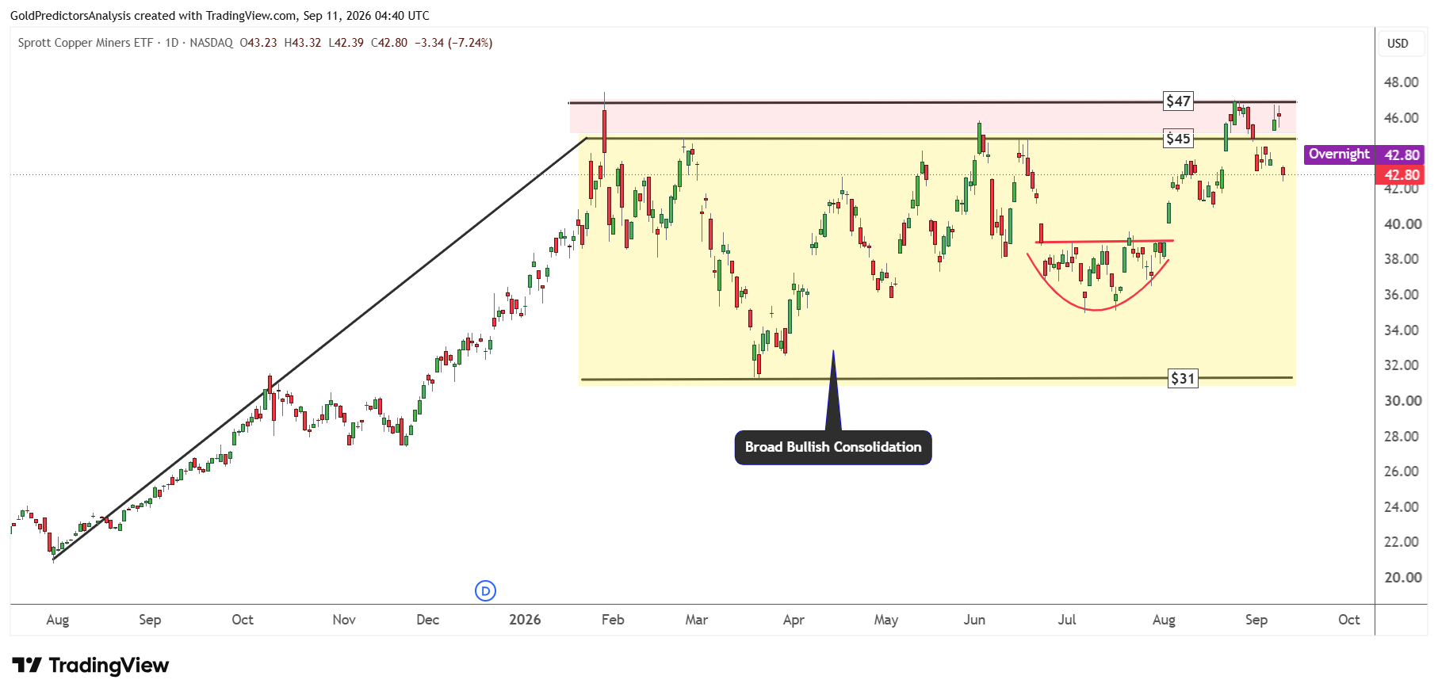Image resolution: width=1438 pixels, height=695 pixels.
Task: Click the 48.00 price axis value
Action: 1401,82
